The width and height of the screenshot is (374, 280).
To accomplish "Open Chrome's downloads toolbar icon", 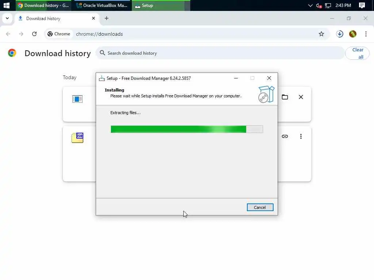I will pos(340,34).
